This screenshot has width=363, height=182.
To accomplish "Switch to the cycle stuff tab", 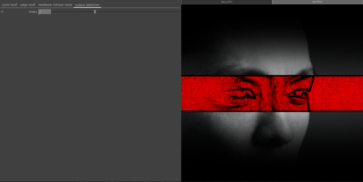I will tap(10, 5).
